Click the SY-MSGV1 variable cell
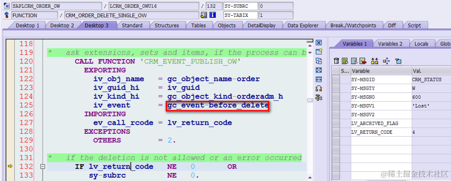Image resolution: width=451 pixels, height=181 pixels. click(381, 106)
